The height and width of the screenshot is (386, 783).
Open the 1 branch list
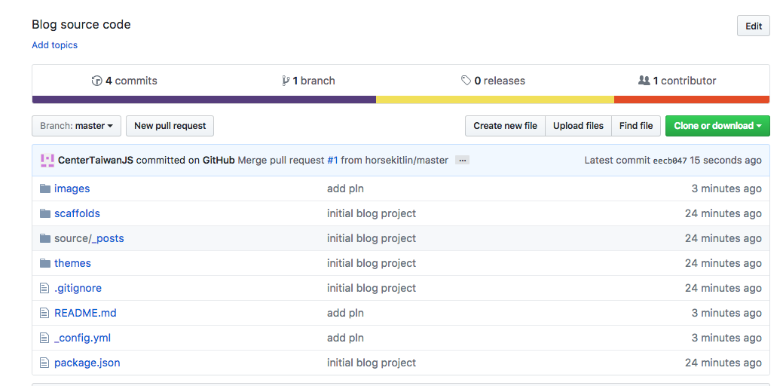pos(308,81)
